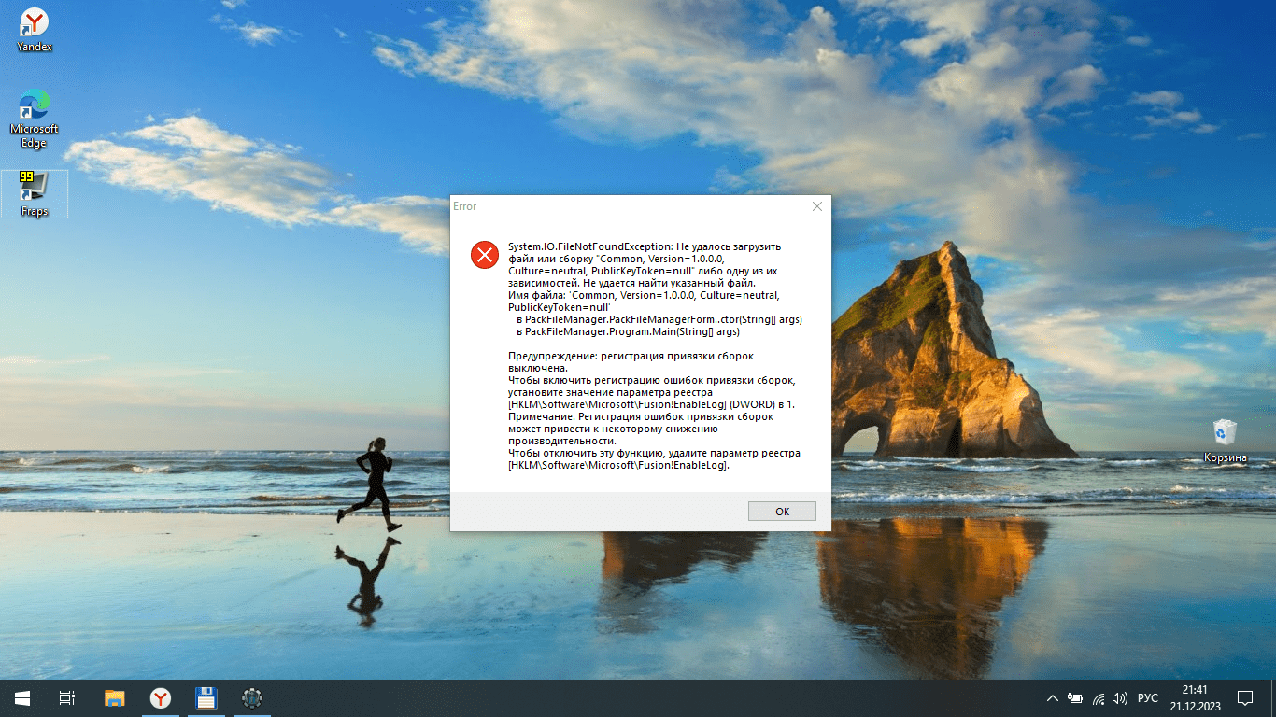The width and height of the screenshot is (1276, 717).
Task: Open the Windows Start menu
Action: click(x=21, y=698)
